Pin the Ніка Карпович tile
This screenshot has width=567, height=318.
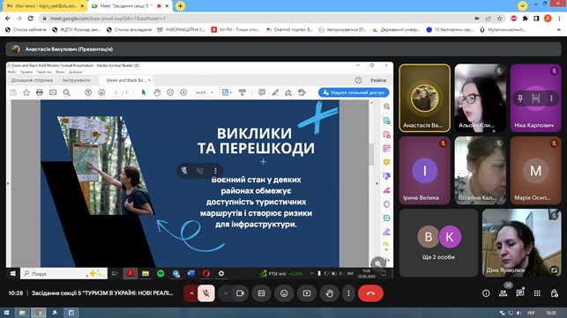pos(520,99)
